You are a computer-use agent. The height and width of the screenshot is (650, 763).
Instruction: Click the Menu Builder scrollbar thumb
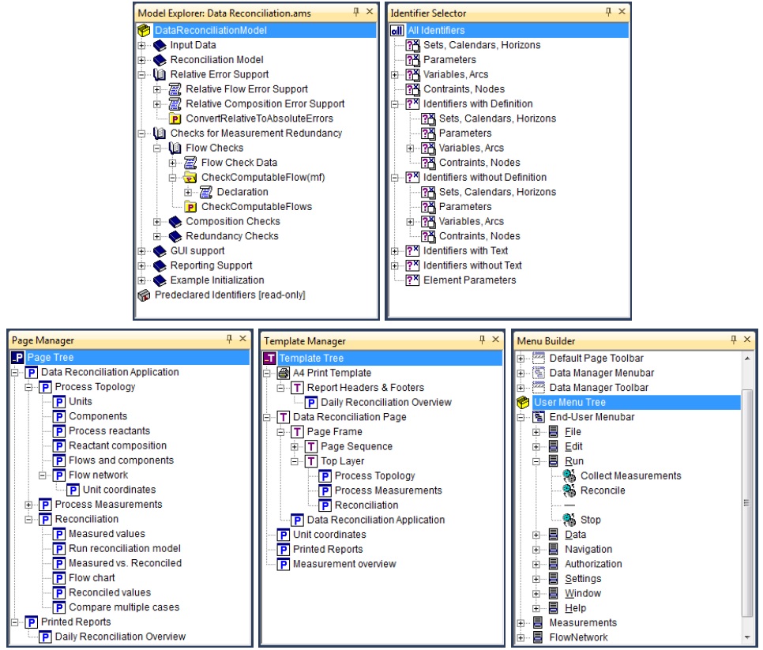click(x=747, y=502)
